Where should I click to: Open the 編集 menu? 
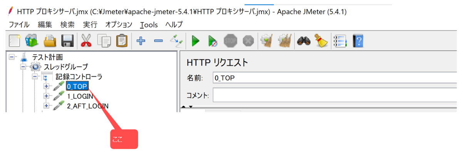click(x=45, y=24)
